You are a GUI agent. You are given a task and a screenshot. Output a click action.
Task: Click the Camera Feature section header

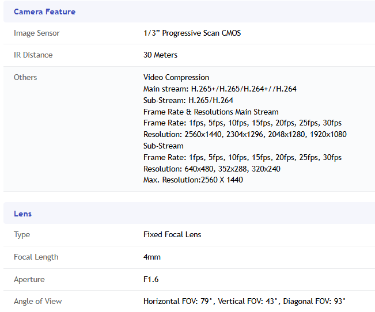(x=44, y=12)
